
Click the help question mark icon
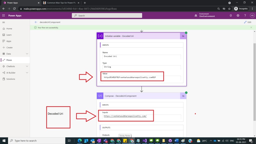245,15
